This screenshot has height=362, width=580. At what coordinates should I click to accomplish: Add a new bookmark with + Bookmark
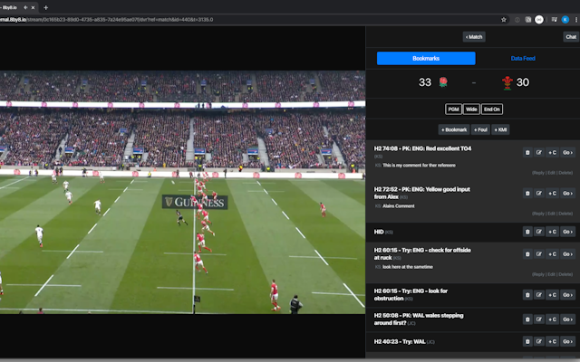[x=454, y=129]
